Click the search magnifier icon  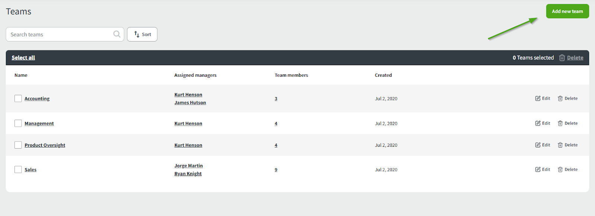pos(117,34)
